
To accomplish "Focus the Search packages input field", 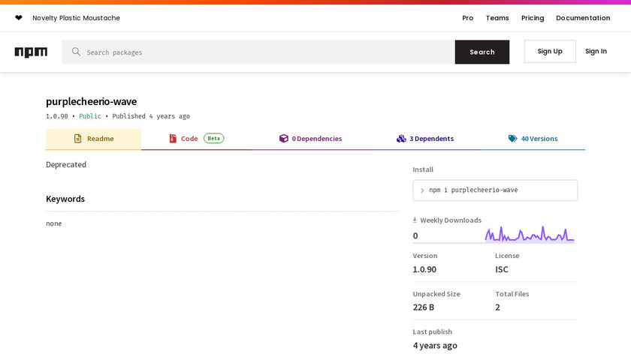I will 258,52.
